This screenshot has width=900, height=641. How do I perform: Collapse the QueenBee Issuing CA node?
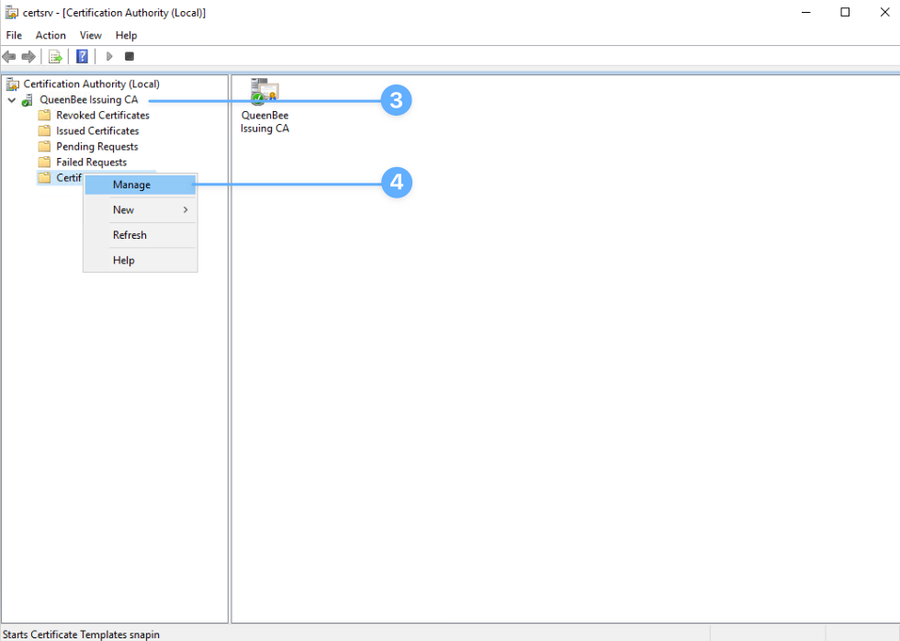(12, 99)
